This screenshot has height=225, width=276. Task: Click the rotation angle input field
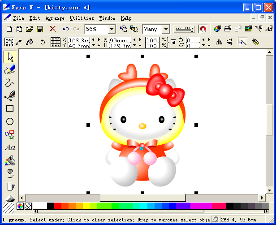click(193, 40)
